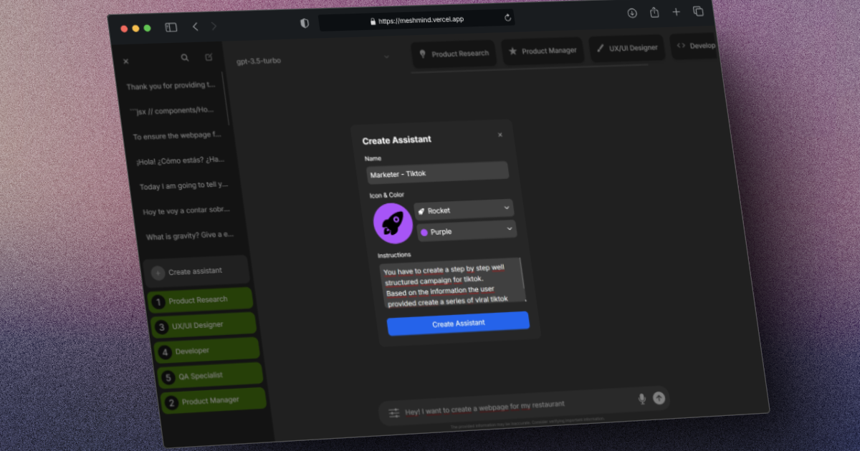Viewport: 860px width, 451px height.
Task: Open the gpt-3.5-turbo model dropdown
Action: [x=313, y=59]
